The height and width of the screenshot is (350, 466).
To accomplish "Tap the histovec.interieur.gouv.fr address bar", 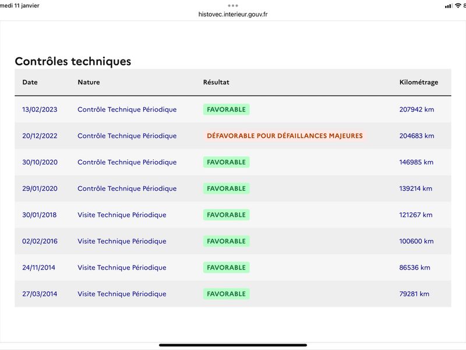I will [232, 14].
